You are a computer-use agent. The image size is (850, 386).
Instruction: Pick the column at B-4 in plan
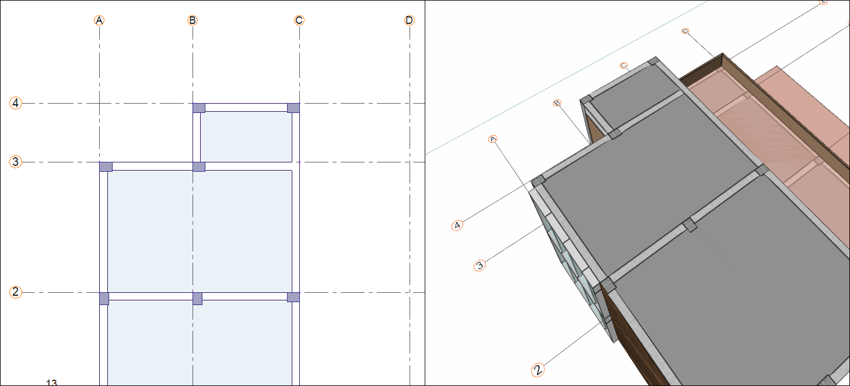click(199, 108)
